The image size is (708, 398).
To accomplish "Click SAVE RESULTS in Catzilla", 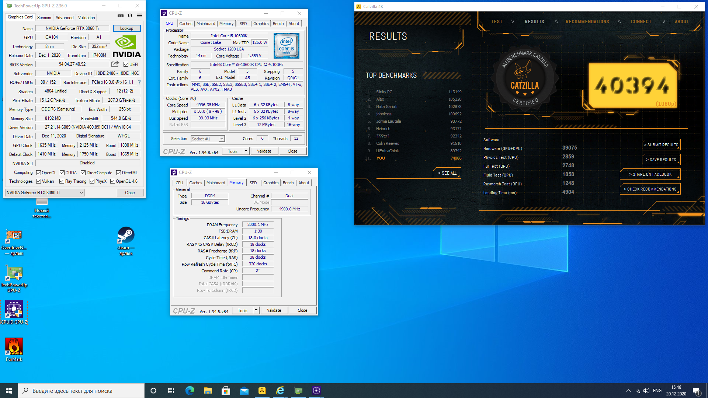I will click(661, 160).
